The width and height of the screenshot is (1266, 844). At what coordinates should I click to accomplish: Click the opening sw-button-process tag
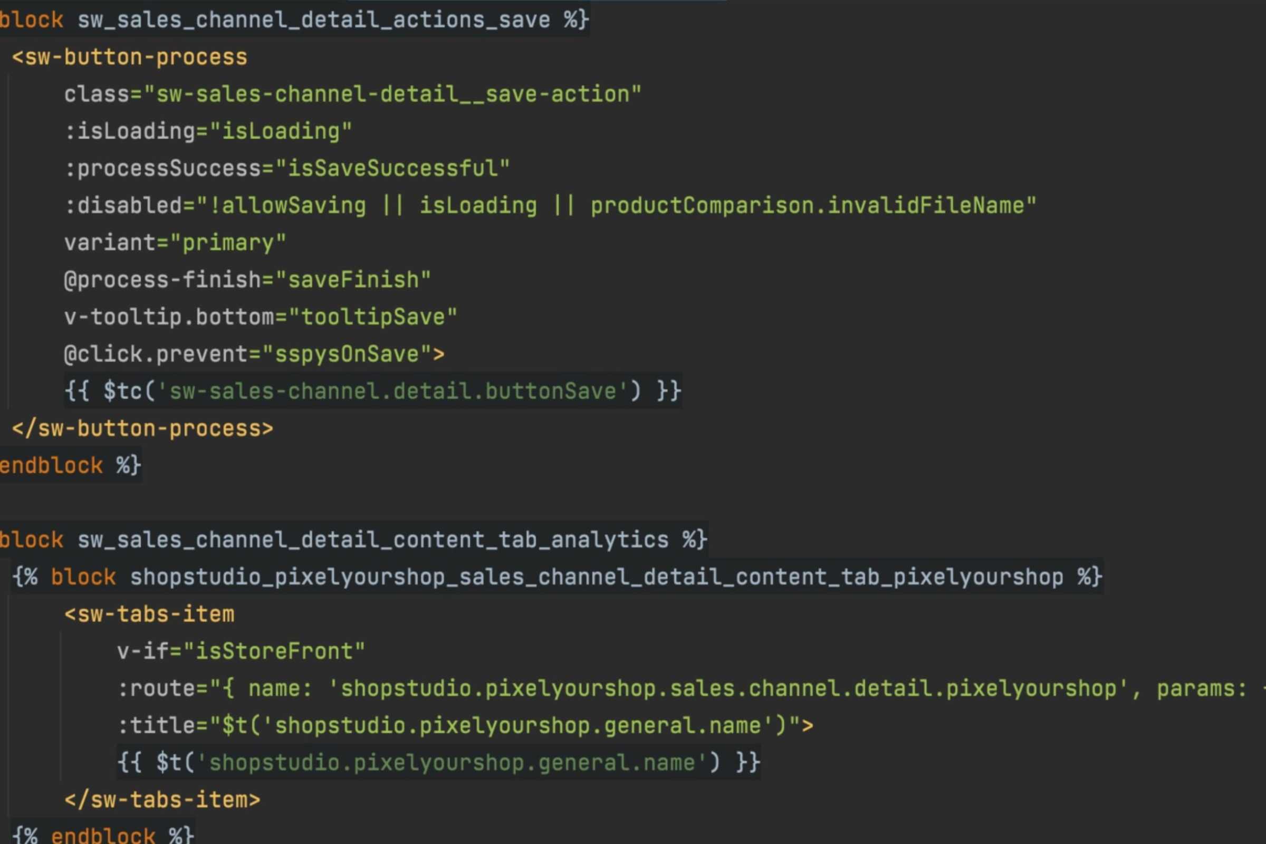[129, 57]
